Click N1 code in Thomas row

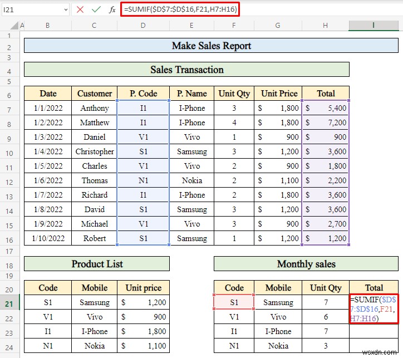(143, 180)
